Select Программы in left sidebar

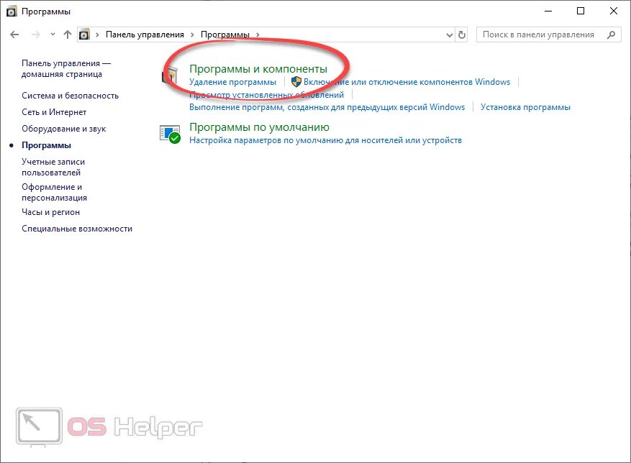click(x=46, y=145)
